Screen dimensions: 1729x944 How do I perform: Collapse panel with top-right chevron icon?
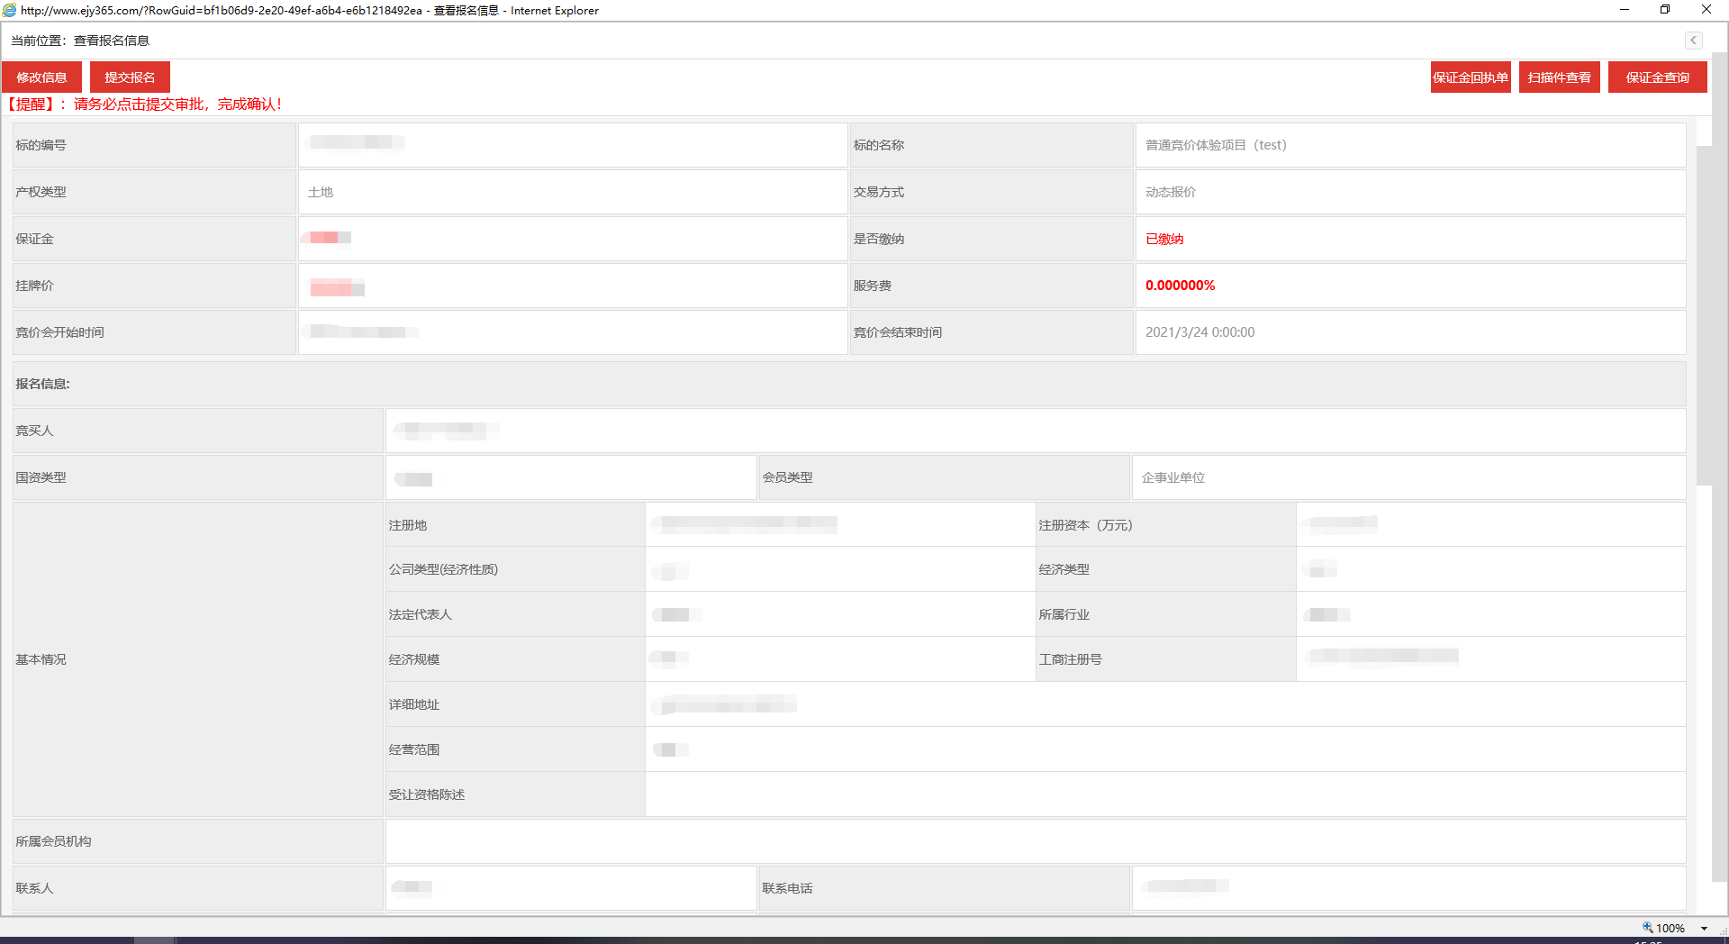coord(1693,41)
